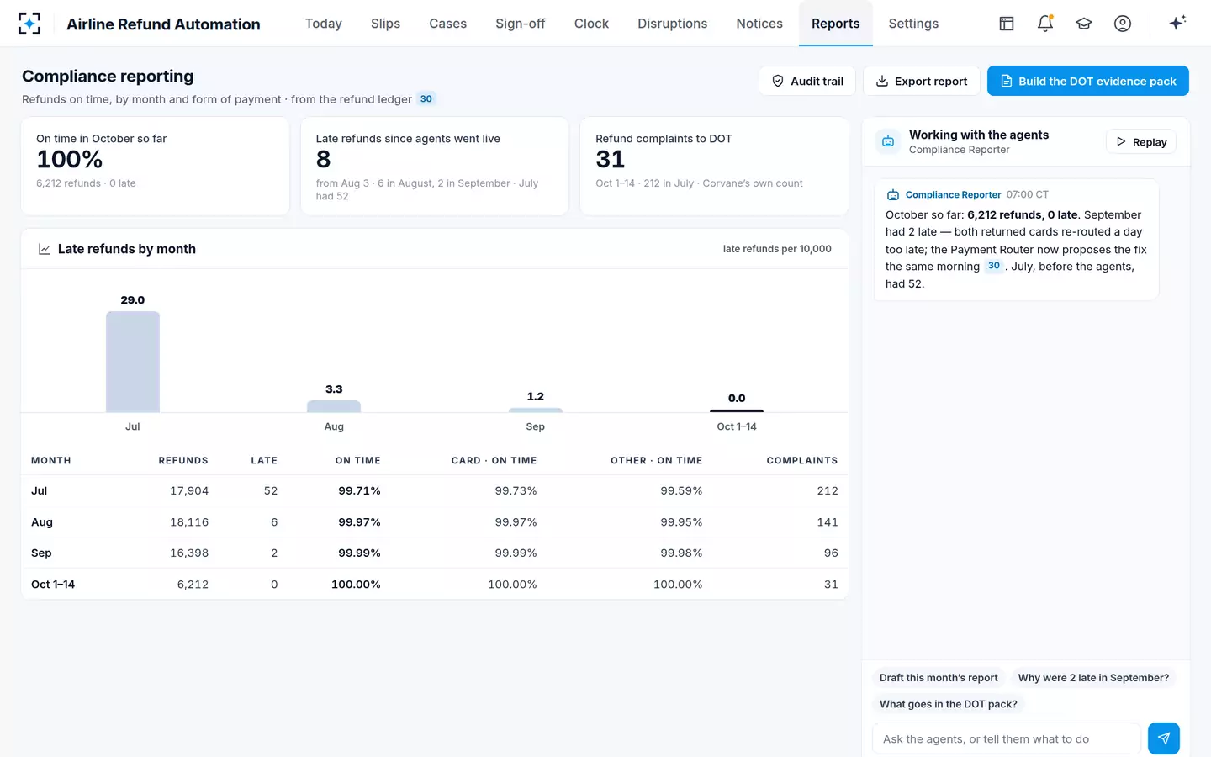The image size is (1211, 757).
Task: Open the layout panel icon in header
Action: [1007, 24]
